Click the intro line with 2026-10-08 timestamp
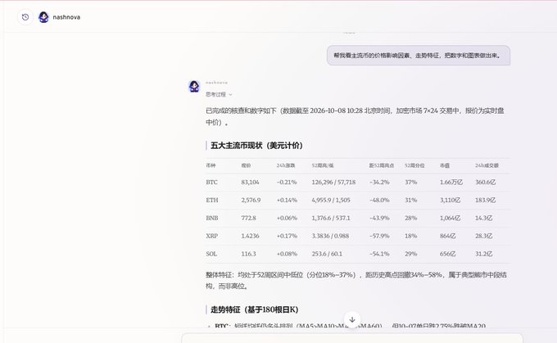This screenshot has height=343, width=557. click(355, 116)
